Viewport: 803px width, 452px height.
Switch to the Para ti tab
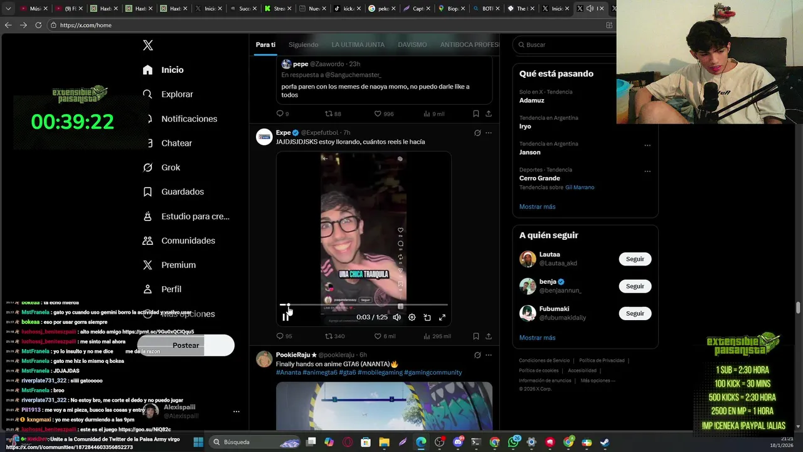pos(265,45)
